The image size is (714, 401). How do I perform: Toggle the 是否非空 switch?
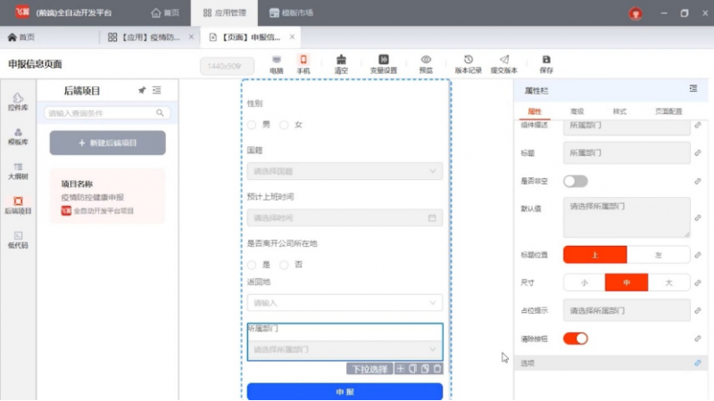point(575,181)
